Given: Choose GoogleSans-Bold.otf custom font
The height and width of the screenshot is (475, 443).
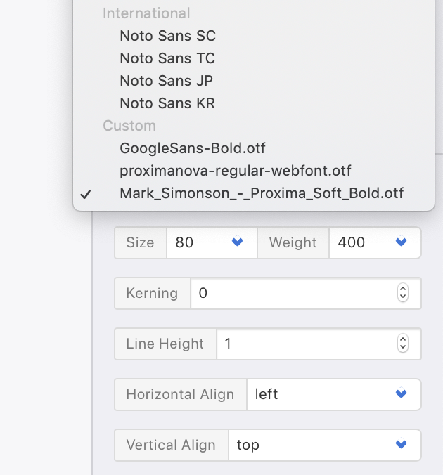Looking at the screenshot, I should 192,148.
